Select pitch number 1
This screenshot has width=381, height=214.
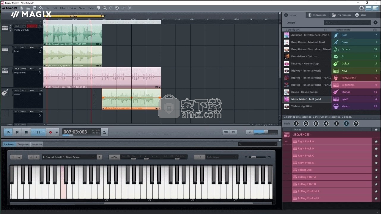pos(296,124)
